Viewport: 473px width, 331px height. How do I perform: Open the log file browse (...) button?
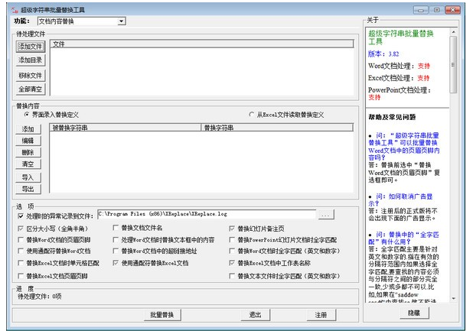click(x=326, y=216)
